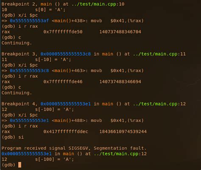Image resolution: width=201 pixels, height=170 pixels.
Task: Click the 0x00005555555553c8 address in Breakpoint 3 line
Action: coord(66,54)
